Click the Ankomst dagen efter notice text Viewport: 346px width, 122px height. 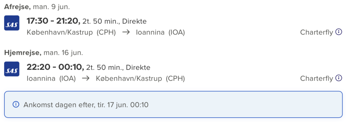(x=86, y=105)
